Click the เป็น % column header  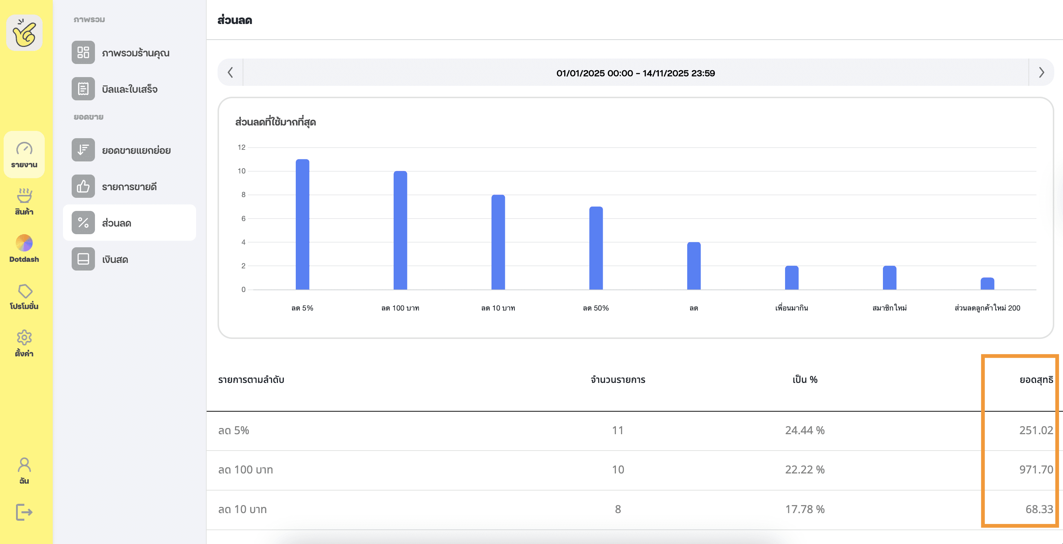click(805, 379)
